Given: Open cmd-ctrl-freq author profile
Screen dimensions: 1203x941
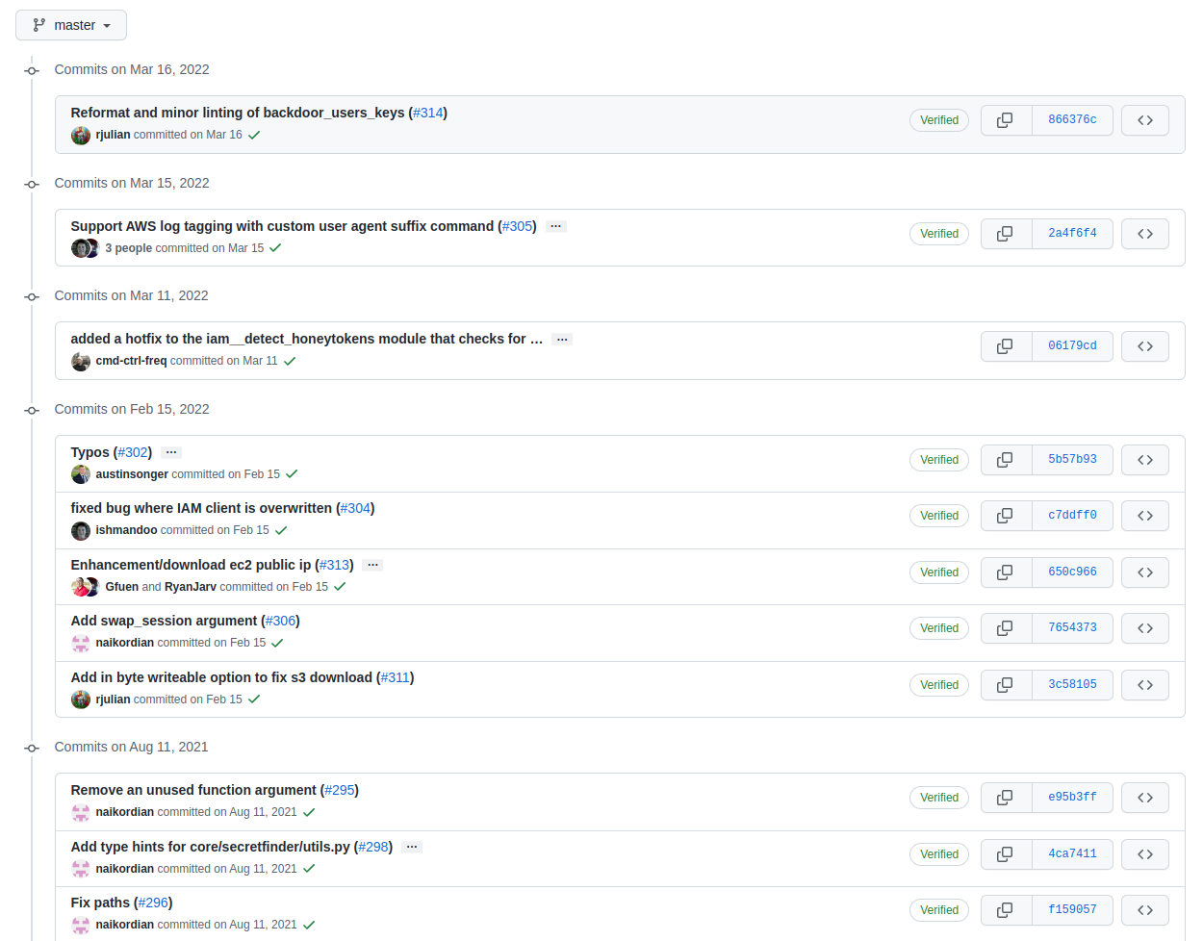Looking at the screenshot, I should pos(131,361).
